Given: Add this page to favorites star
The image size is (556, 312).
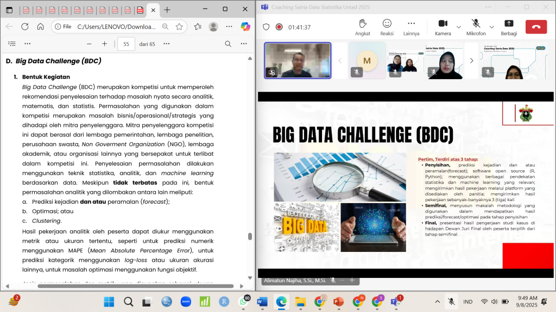Looking at the screenshot, I should click(179, 27).
